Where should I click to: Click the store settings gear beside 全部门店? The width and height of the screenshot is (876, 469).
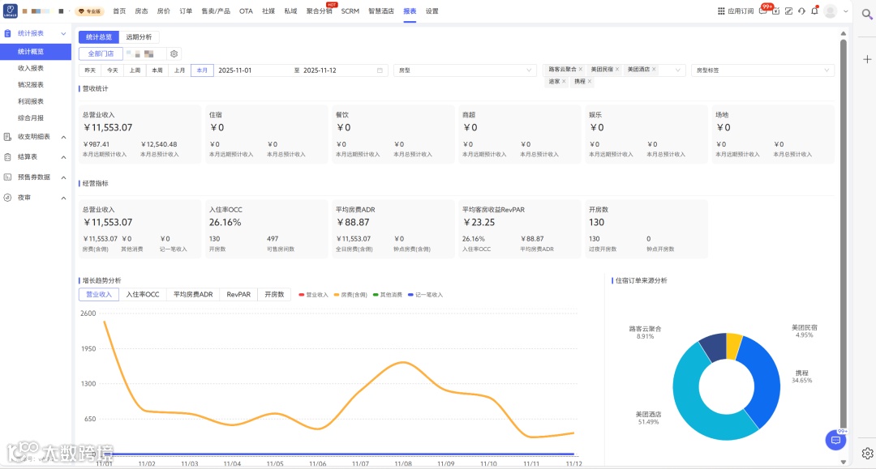[x=174, y=54]
